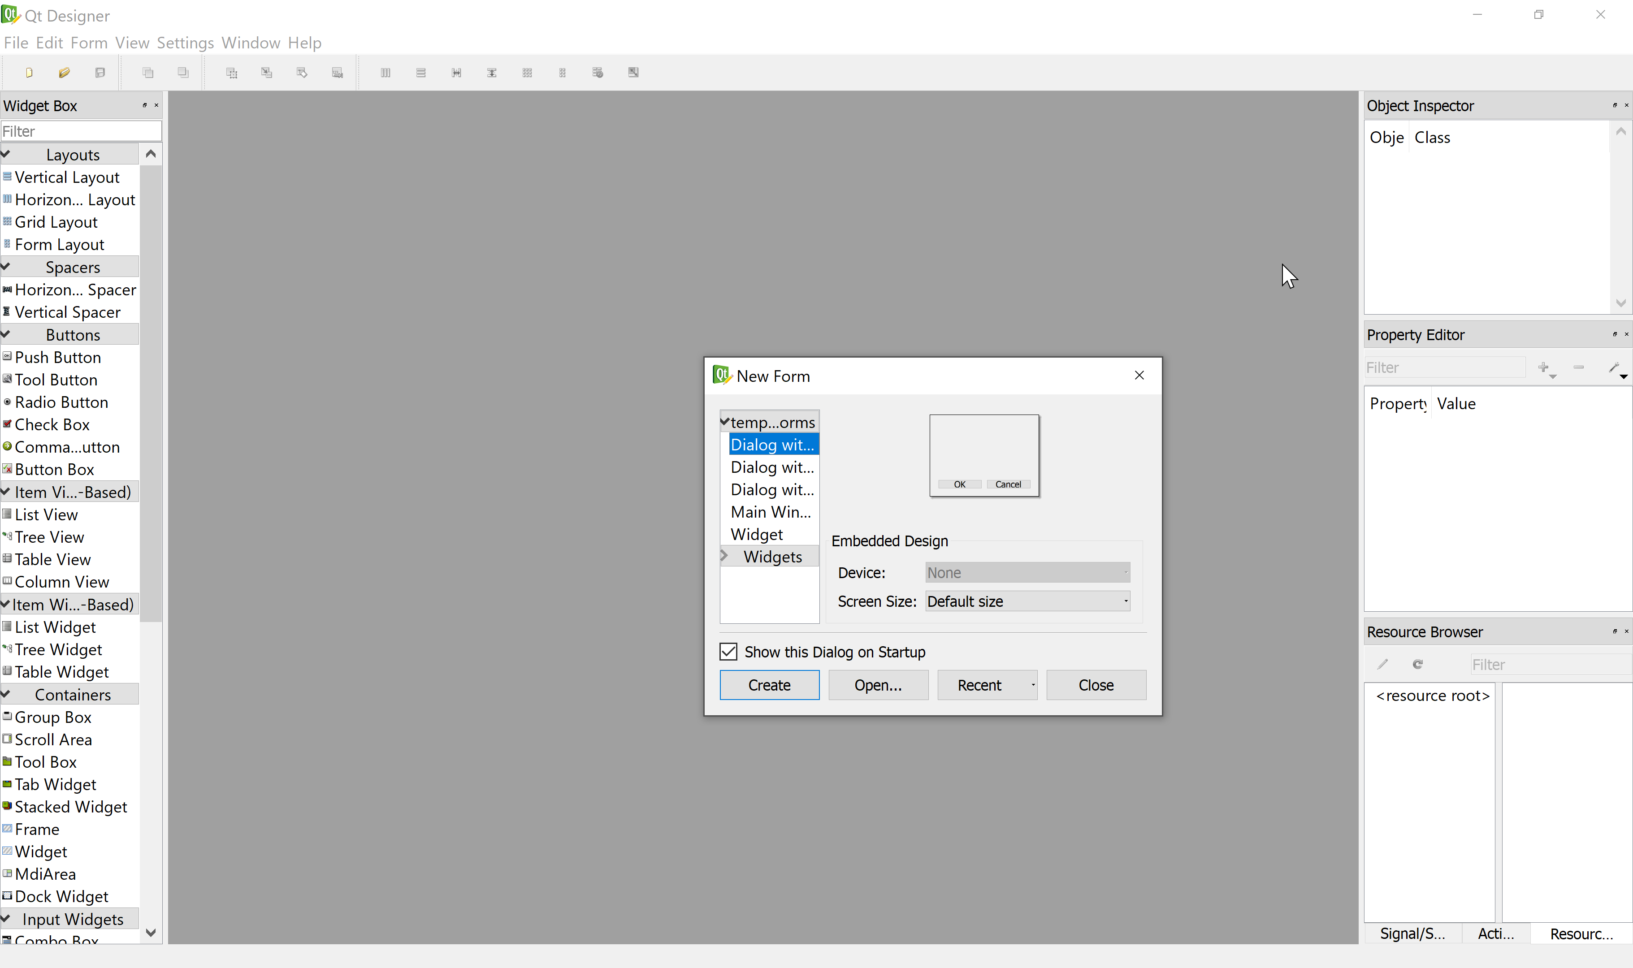Open the Form menu
1633x968 pixels.
coord(89,43)
